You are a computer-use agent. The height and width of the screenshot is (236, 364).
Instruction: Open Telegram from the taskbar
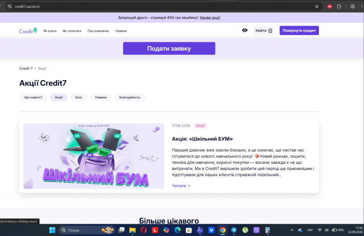(234, 230)
